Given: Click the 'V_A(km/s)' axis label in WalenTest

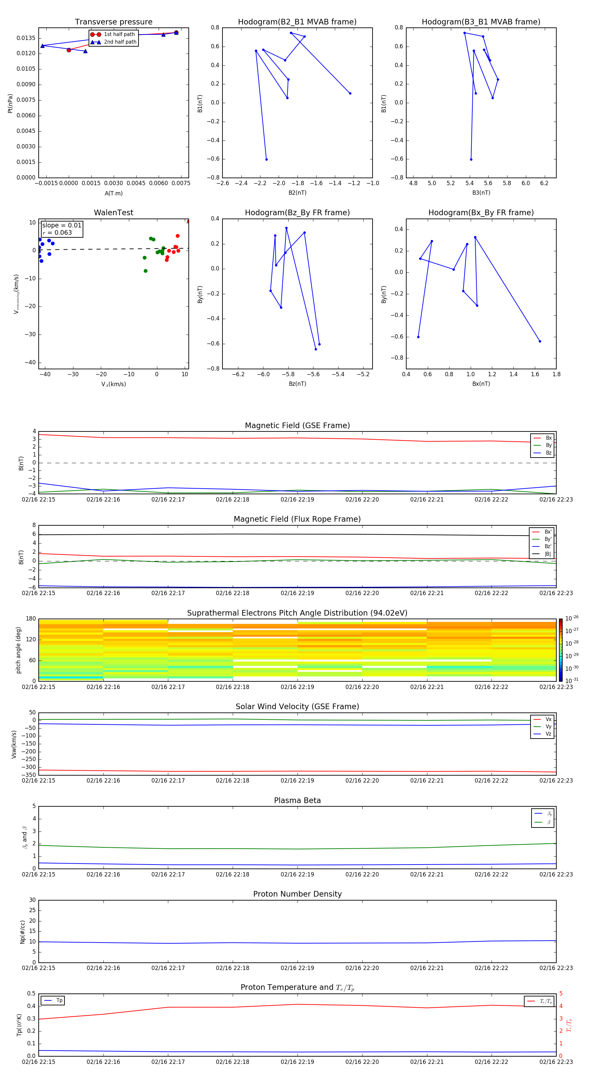Looking at the screenshot, I should tap(113, 384).
